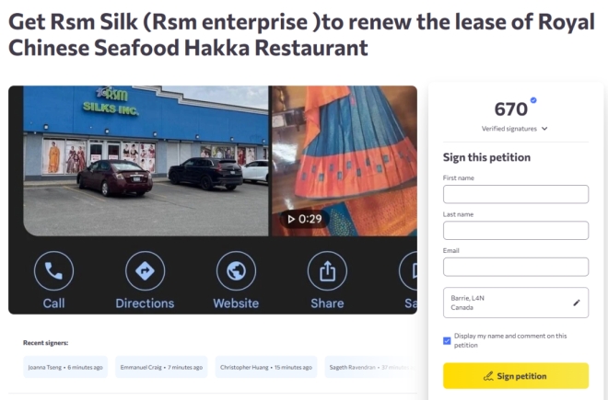Viewport: 608px width, 400px height.
Task: Toggle display my name and comment checkbox
Action: 447,341
